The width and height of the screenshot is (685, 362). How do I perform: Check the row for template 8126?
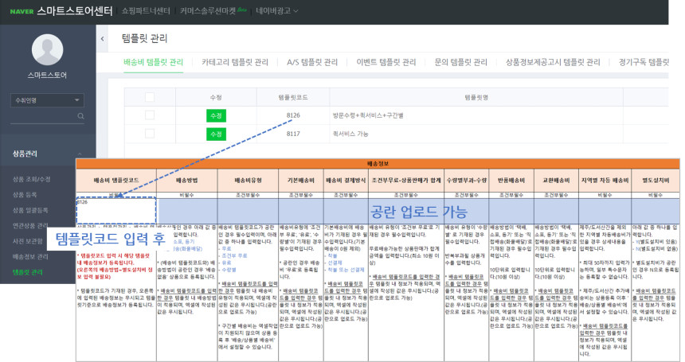click(150, 115)
